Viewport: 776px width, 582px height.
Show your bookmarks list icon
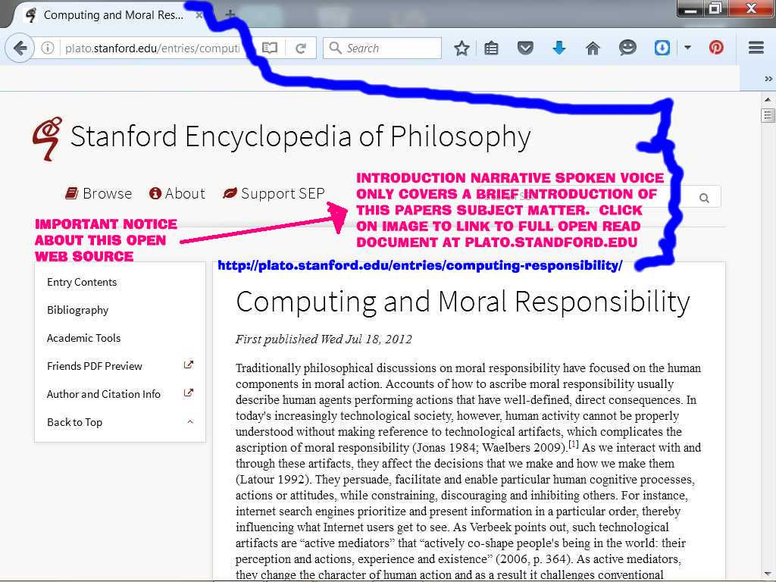coord(491,48)
